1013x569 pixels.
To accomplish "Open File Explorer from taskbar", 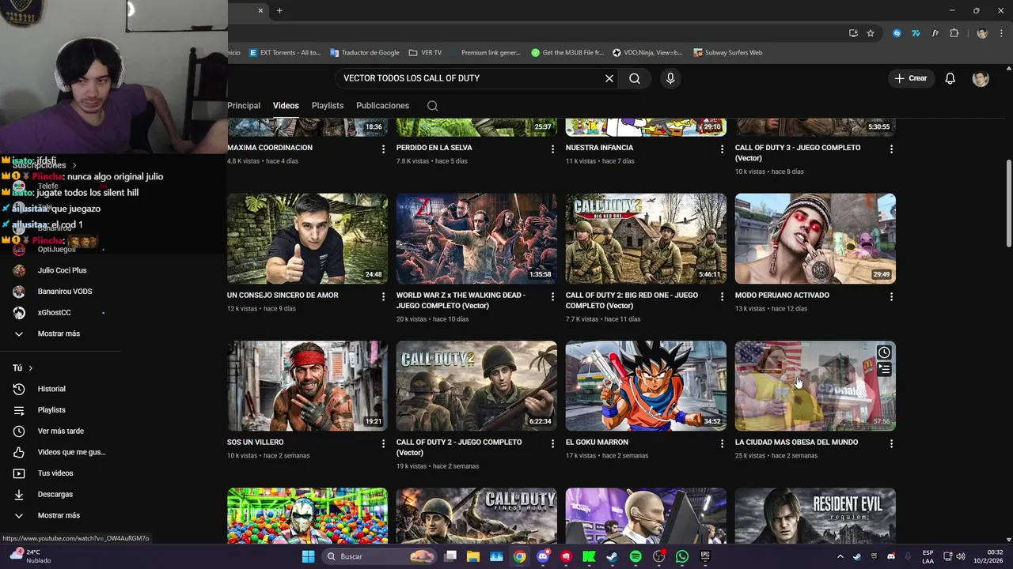I will click(x=473, y=556).
